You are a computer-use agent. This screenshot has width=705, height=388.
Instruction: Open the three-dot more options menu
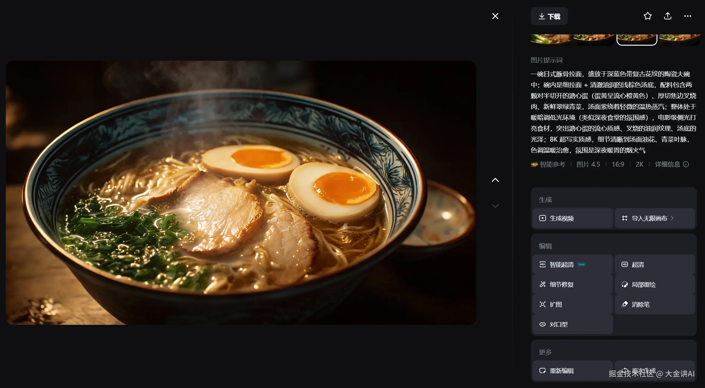point(687,16)
